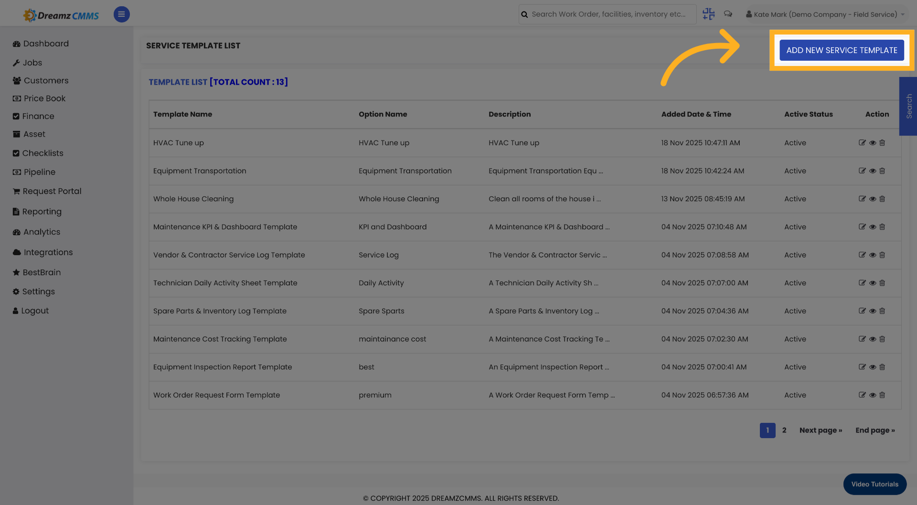Viewport: 917px width, 505px height.
Task: Open Jobs in the sidebar
Action: pyautogui.click(x=27, y=63)
